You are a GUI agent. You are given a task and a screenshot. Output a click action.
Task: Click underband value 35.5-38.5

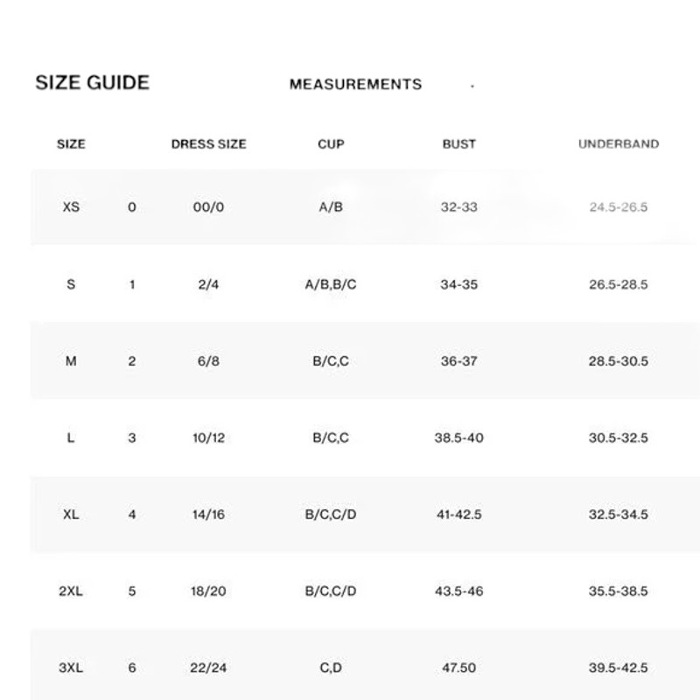tap(619, 591)
